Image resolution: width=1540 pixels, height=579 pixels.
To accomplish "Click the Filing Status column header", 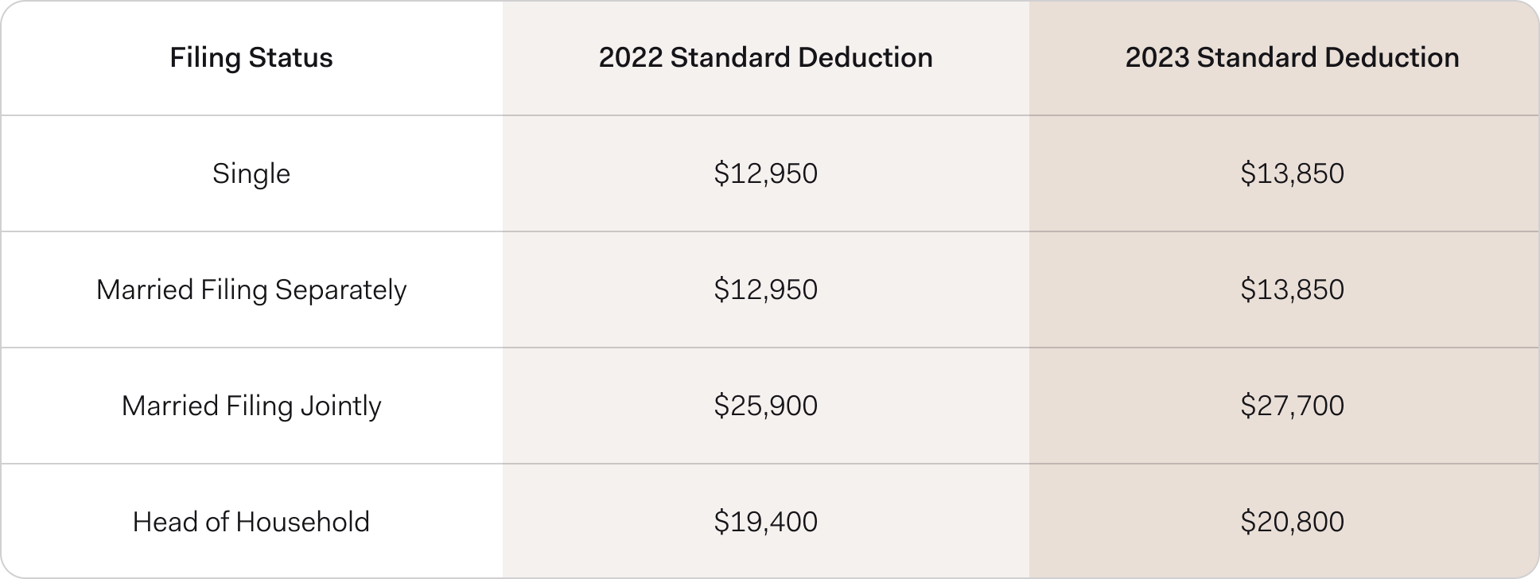I will pos(251,58).
